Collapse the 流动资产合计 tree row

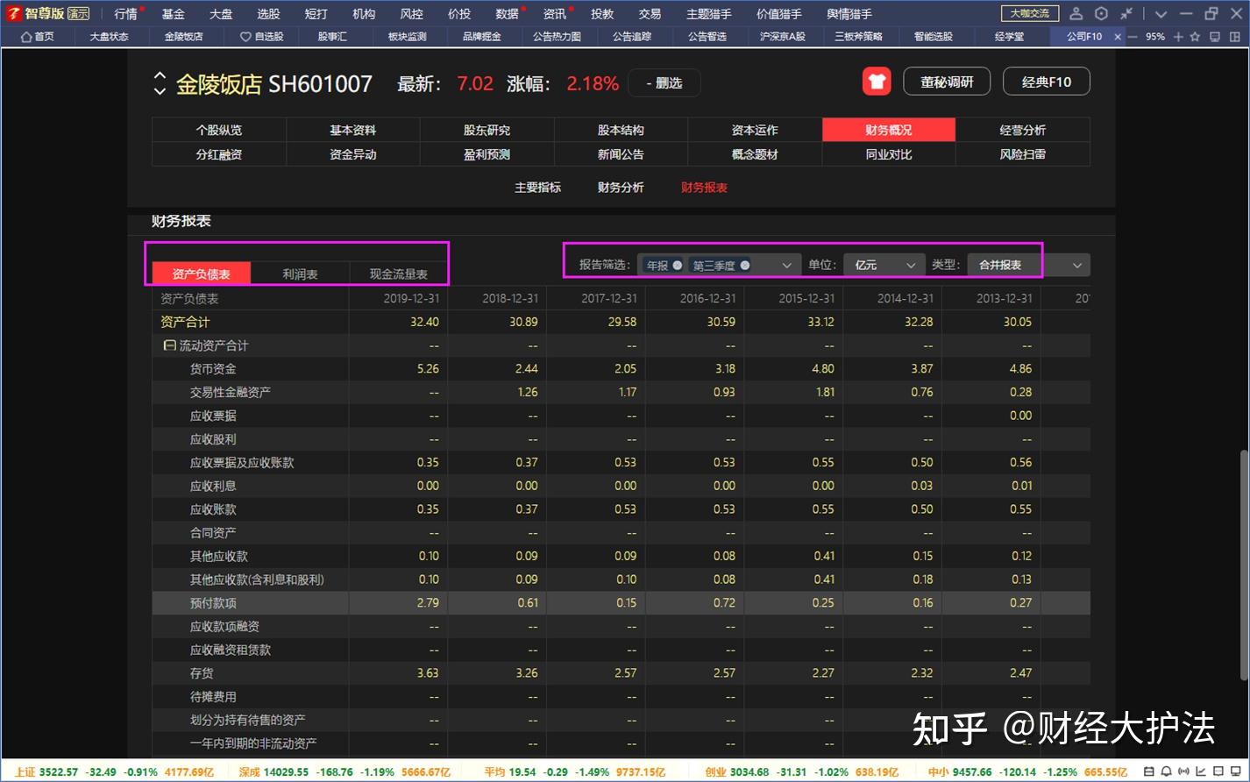(168, 345)
